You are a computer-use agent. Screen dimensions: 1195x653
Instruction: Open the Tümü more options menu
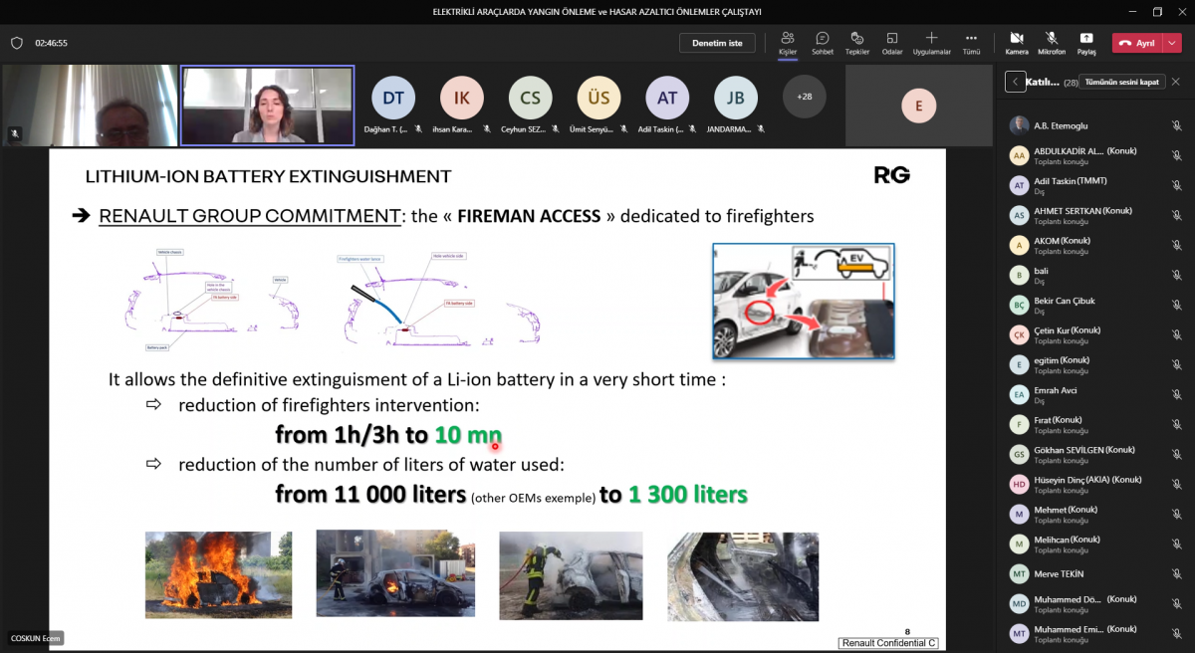point(971,43)
